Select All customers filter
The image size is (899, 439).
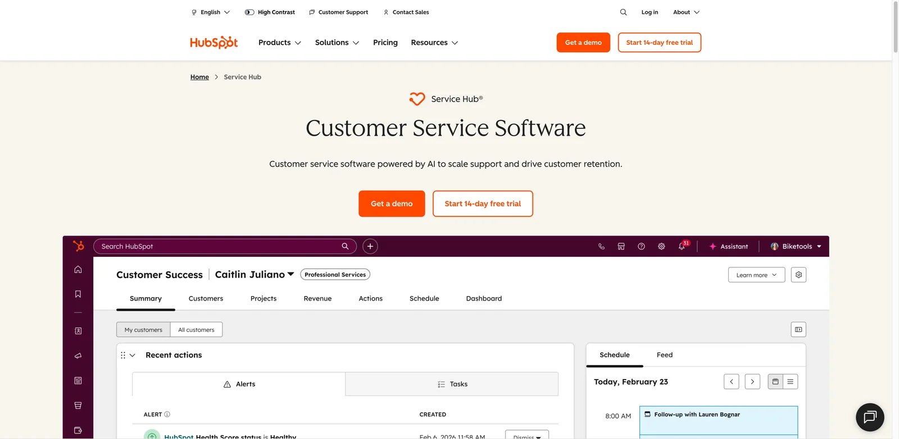pos(196,330)
